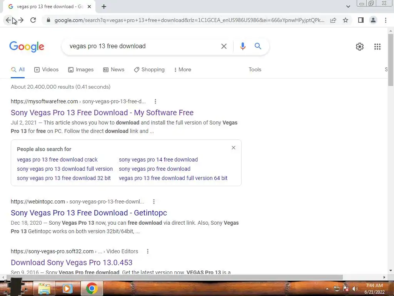The width and height of the screenshot is (394, 296).
Task: Search vegas pro 13 free download crack
Action: point(57,160)
